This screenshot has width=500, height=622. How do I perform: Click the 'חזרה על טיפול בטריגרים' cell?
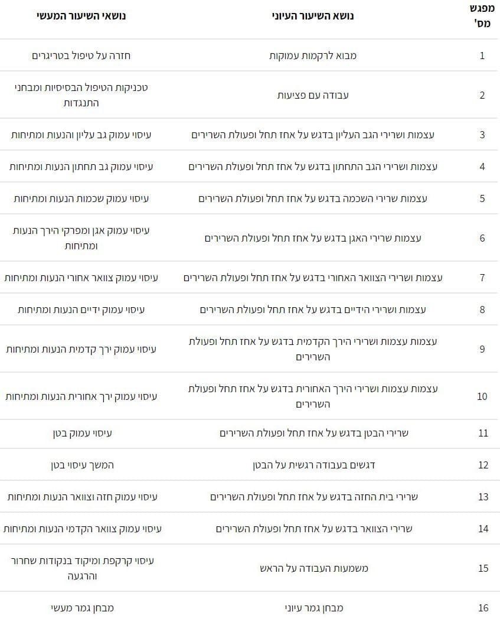pyautogui.click(x=81, y=56)
